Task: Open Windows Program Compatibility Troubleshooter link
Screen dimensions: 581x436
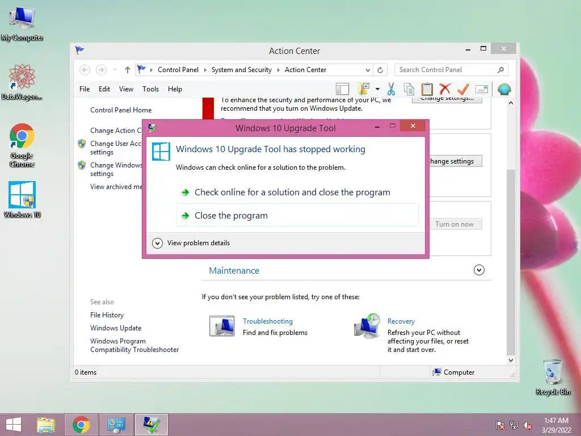Action: tap(134, 345)
